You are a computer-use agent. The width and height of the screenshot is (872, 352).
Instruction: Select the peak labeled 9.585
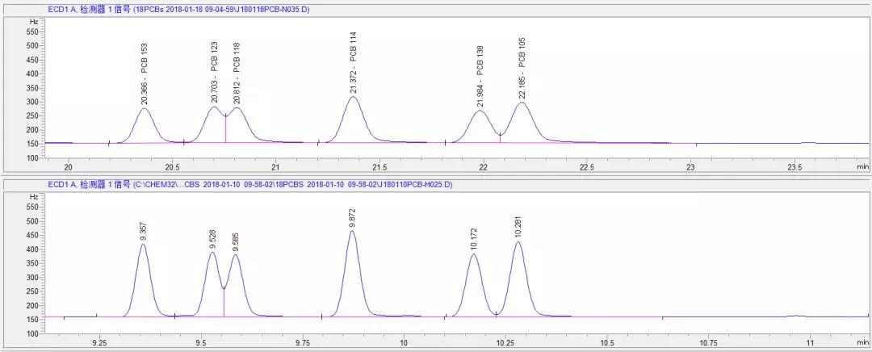pos(236,255)
